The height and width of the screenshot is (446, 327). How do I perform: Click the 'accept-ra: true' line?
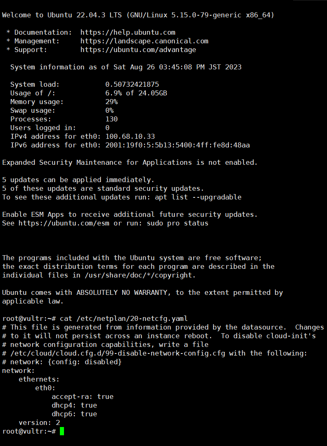[x=83, y=396]
